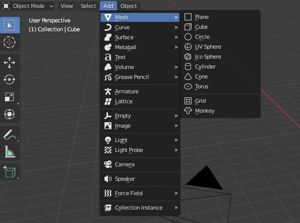Expand the Light submenu

[140, 140]
